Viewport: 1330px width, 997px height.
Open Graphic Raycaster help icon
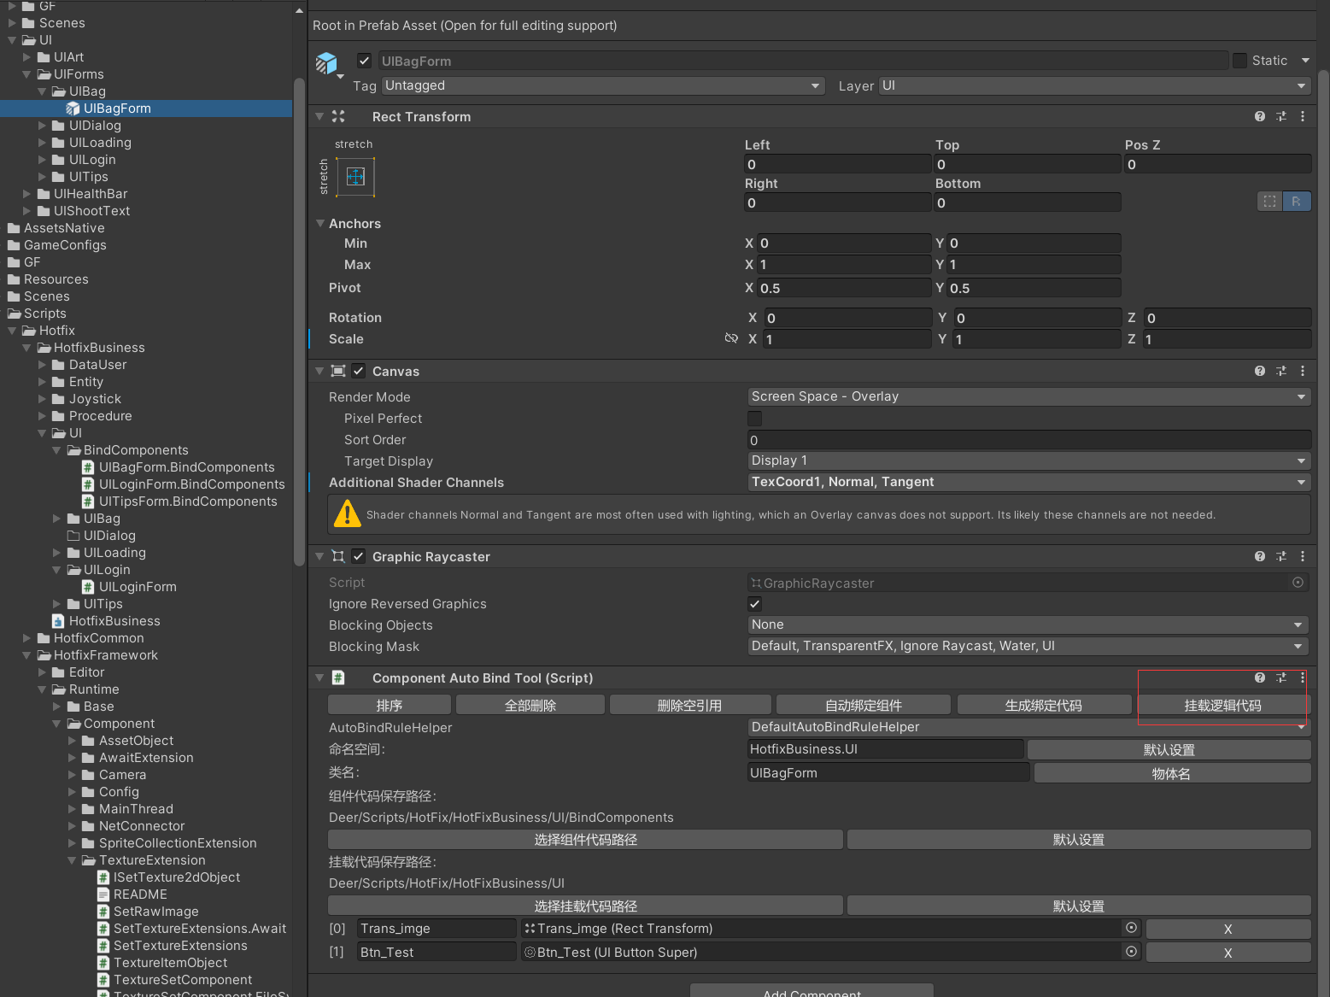(1260, 556)
